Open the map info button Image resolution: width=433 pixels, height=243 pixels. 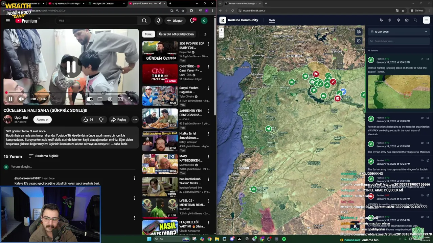point(359,40)
